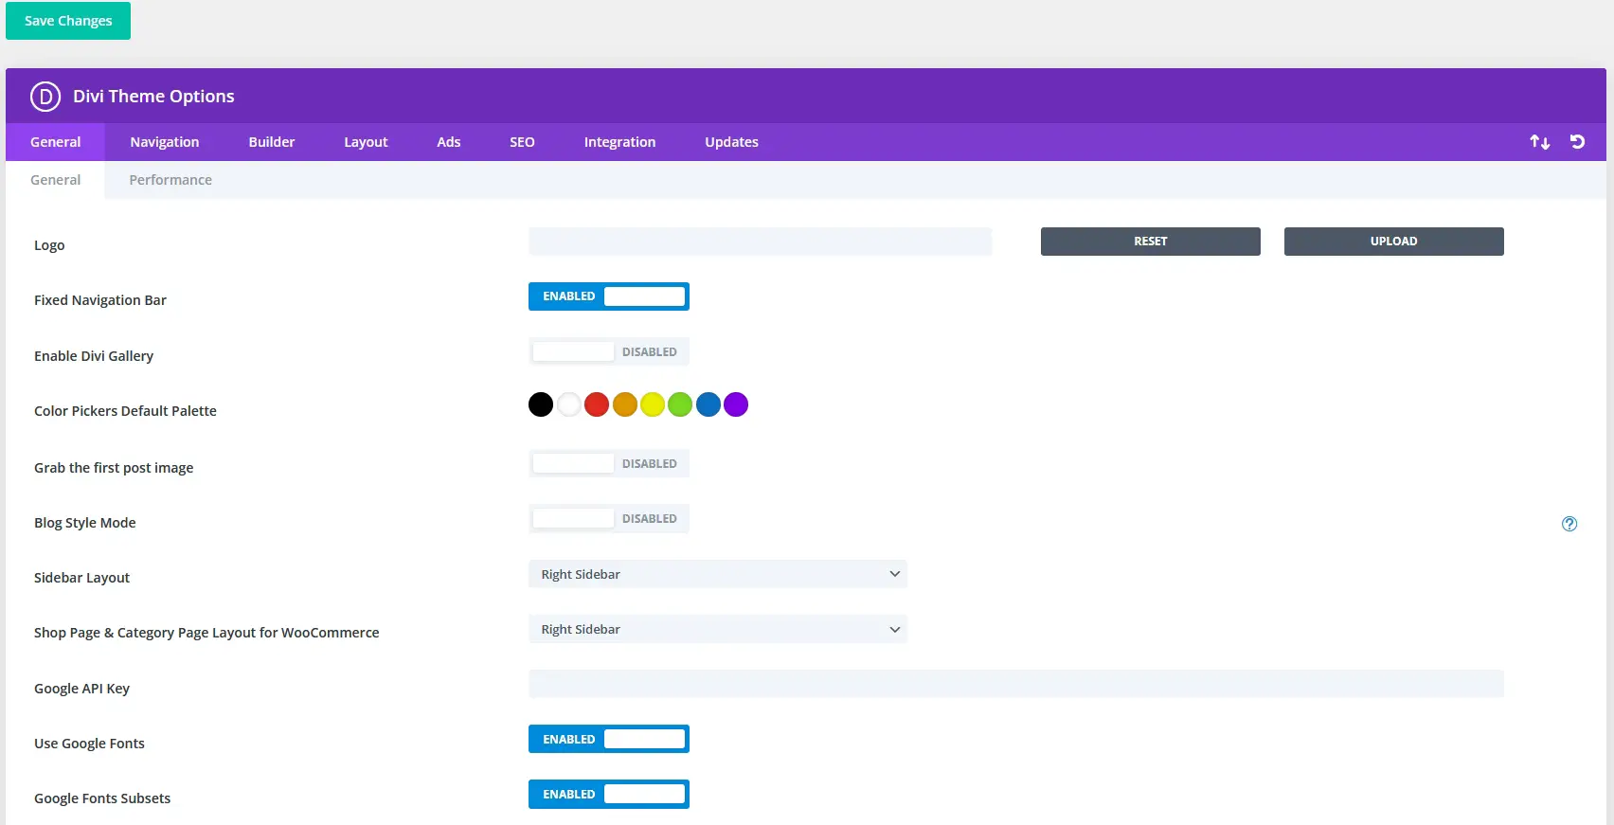Toggle off Use Google Fonts
Viewport: 1614px width, 825px height.
[609, 739]
